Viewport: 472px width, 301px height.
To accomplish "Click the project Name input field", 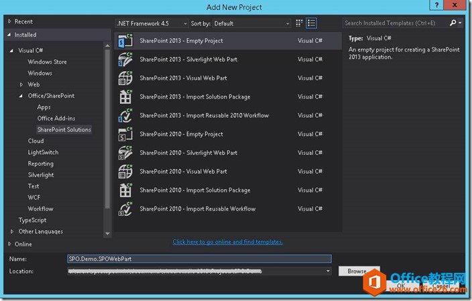I will [x=199, y=259].
